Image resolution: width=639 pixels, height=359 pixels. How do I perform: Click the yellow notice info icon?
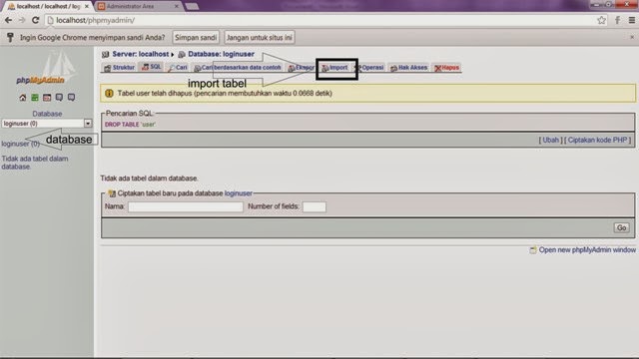(109, 93)
